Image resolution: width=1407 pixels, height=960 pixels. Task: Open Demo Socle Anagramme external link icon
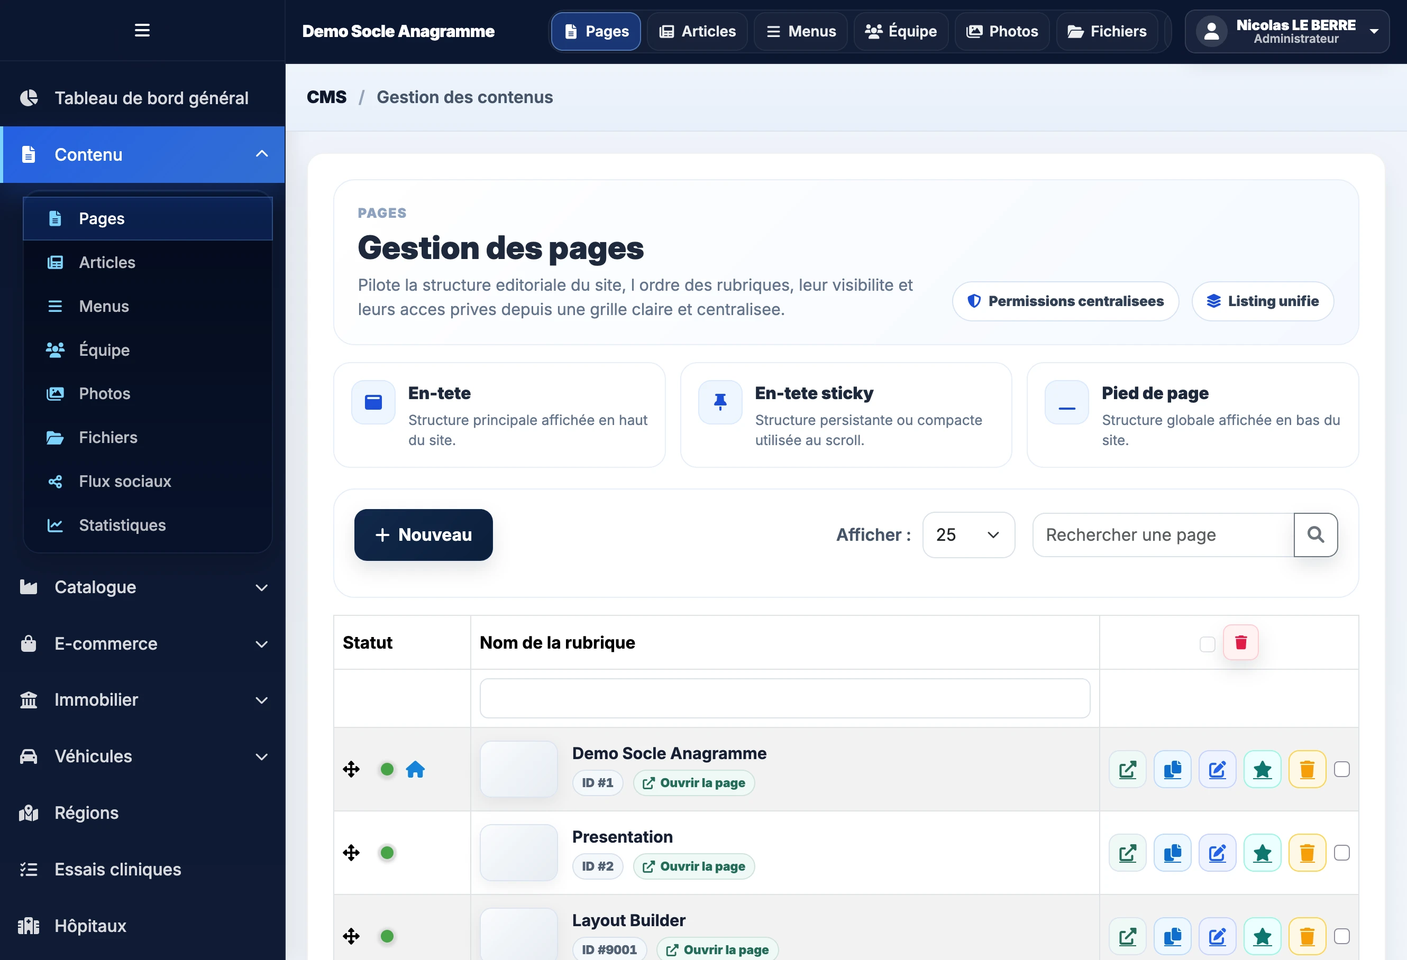[1127, 770]
